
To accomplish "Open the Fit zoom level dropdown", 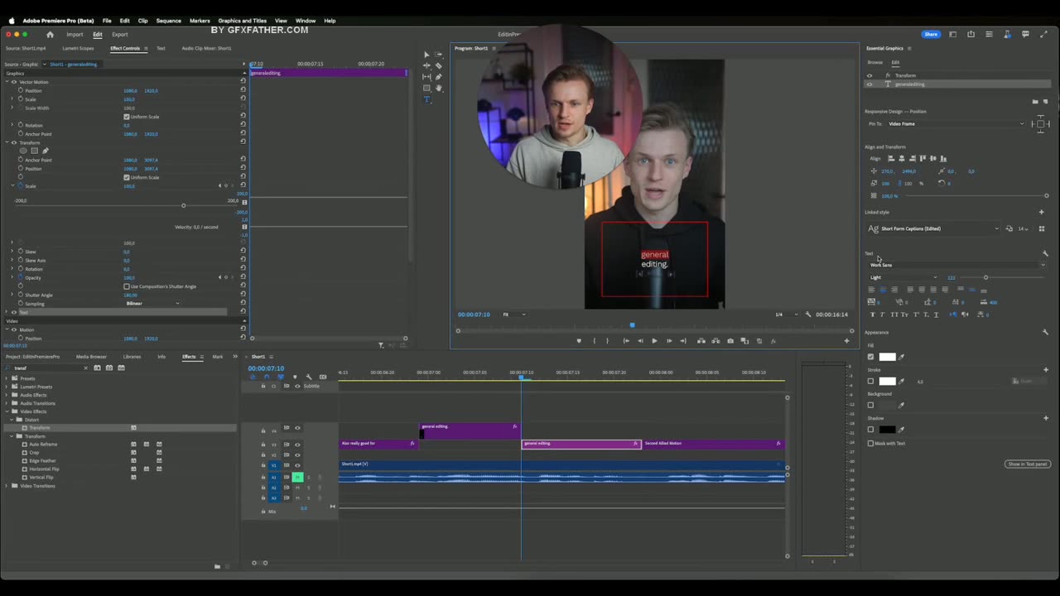I will (x=513, y=315).
